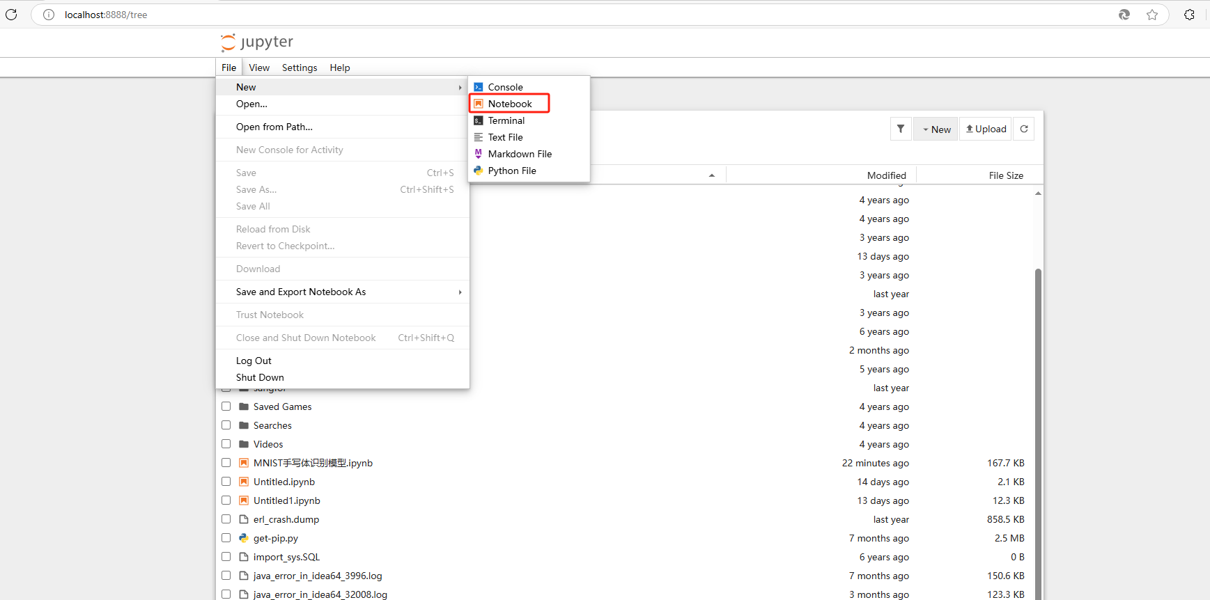Choose Open... from File menu
The image size is (1210, 600).
pos(342,104)
